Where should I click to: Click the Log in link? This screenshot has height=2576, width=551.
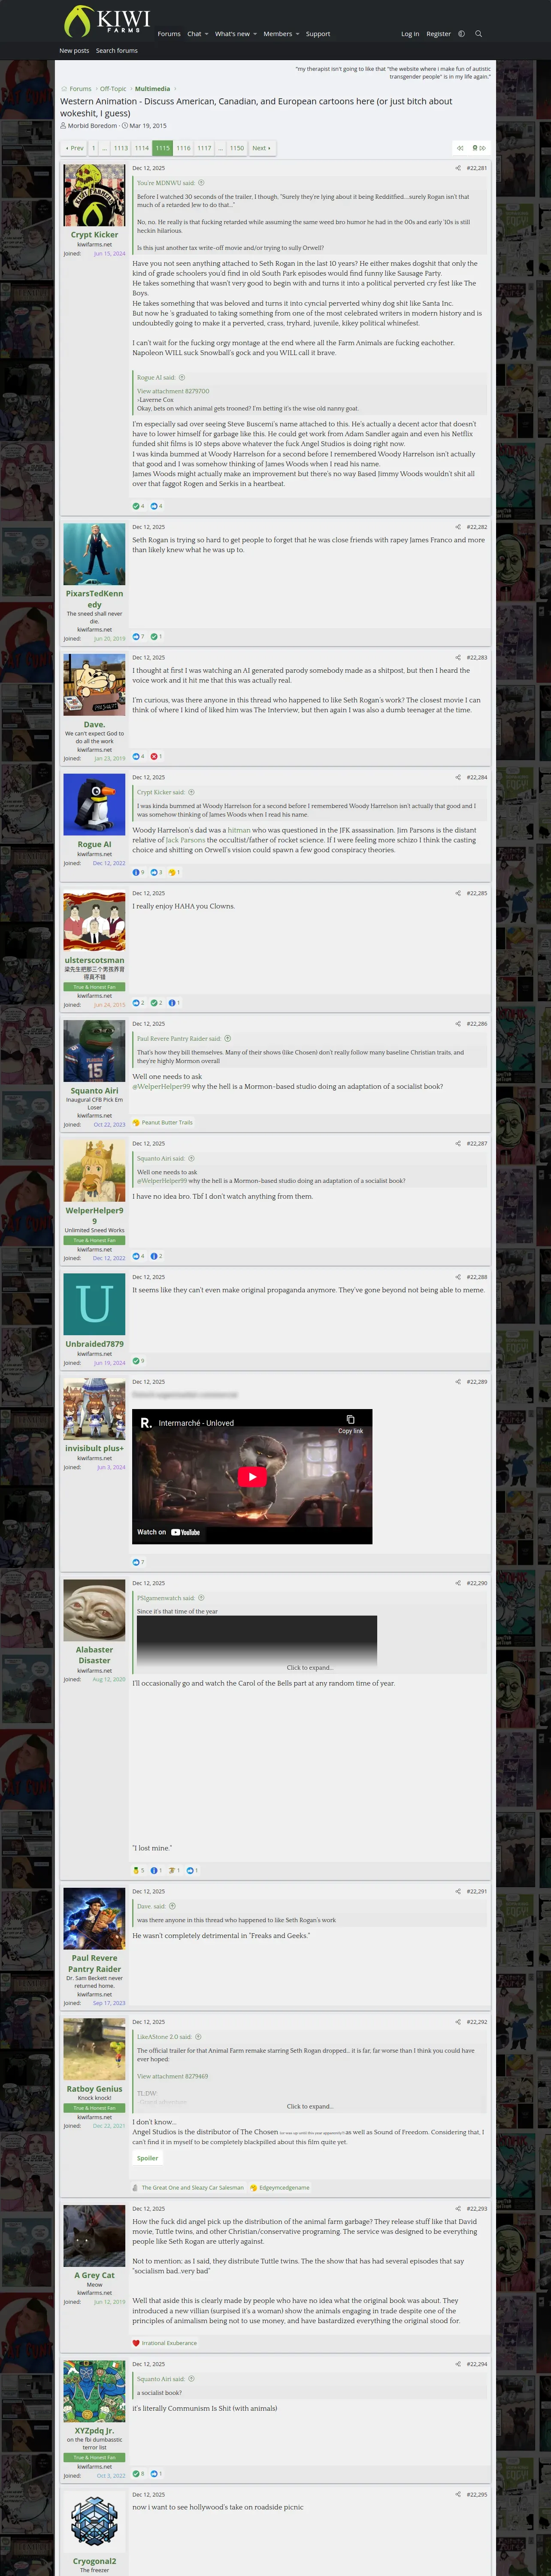click(x=410, y=34)
